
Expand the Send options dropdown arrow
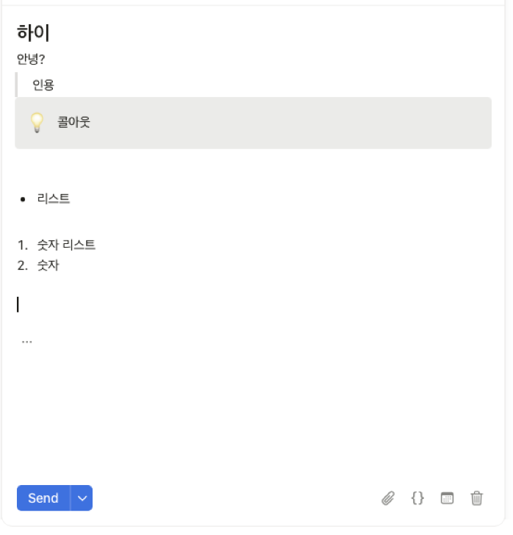click(82, 498)
